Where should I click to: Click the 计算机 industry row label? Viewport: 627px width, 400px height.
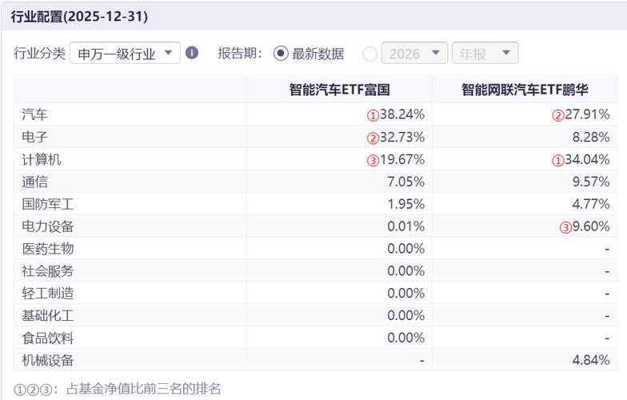tap(42, 159)
